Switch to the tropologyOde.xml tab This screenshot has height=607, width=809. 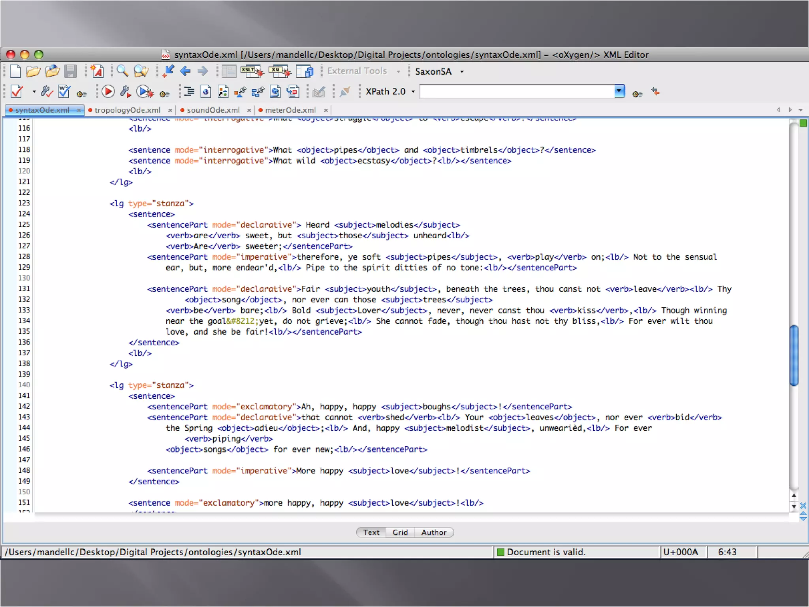tap(127, 110)
